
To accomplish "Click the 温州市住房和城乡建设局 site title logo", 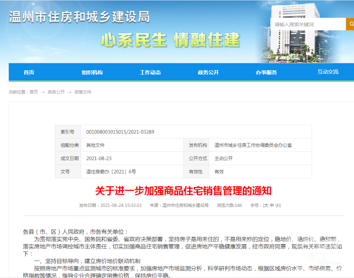I will 80,17.
